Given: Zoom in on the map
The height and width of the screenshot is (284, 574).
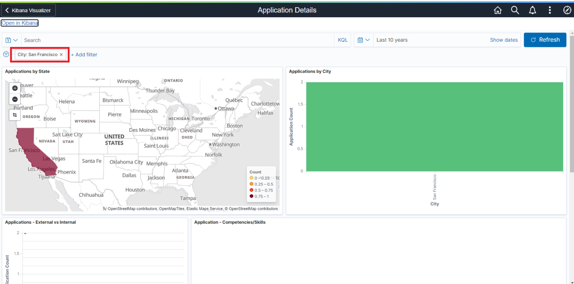Looking at the screenshot, I should tap(15, 88).
